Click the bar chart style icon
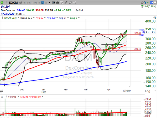 [57, 3]
